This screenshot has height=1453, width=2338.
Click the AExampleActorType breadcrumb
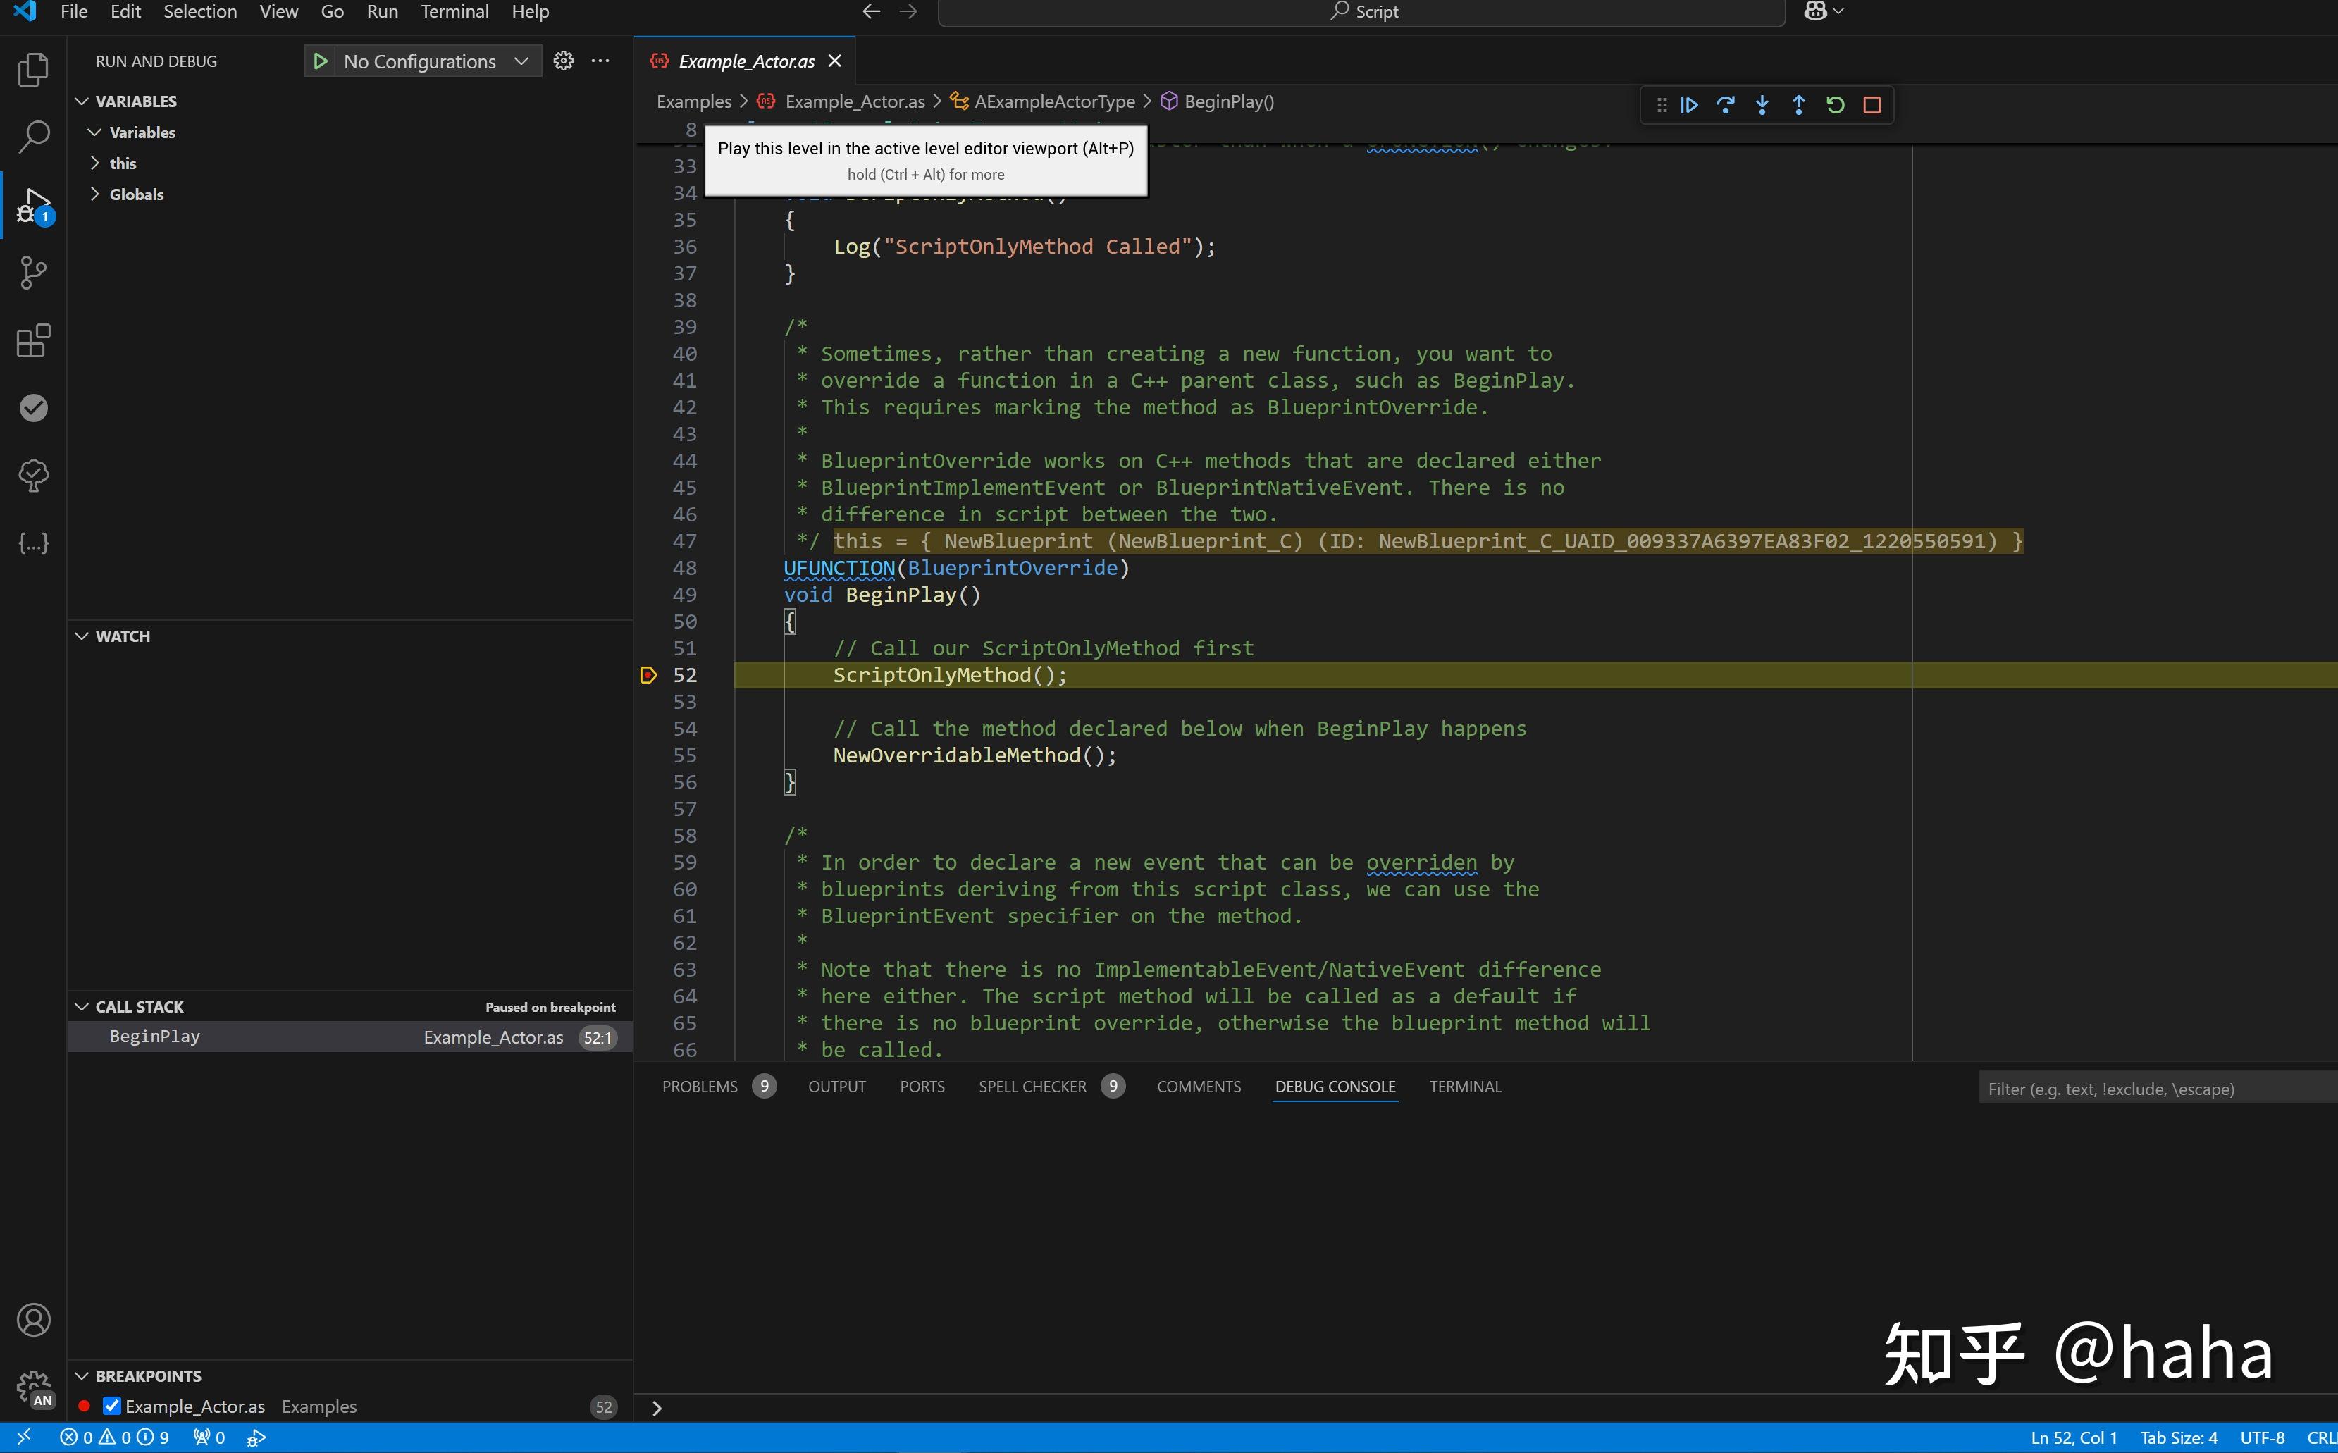[1053, 101]
